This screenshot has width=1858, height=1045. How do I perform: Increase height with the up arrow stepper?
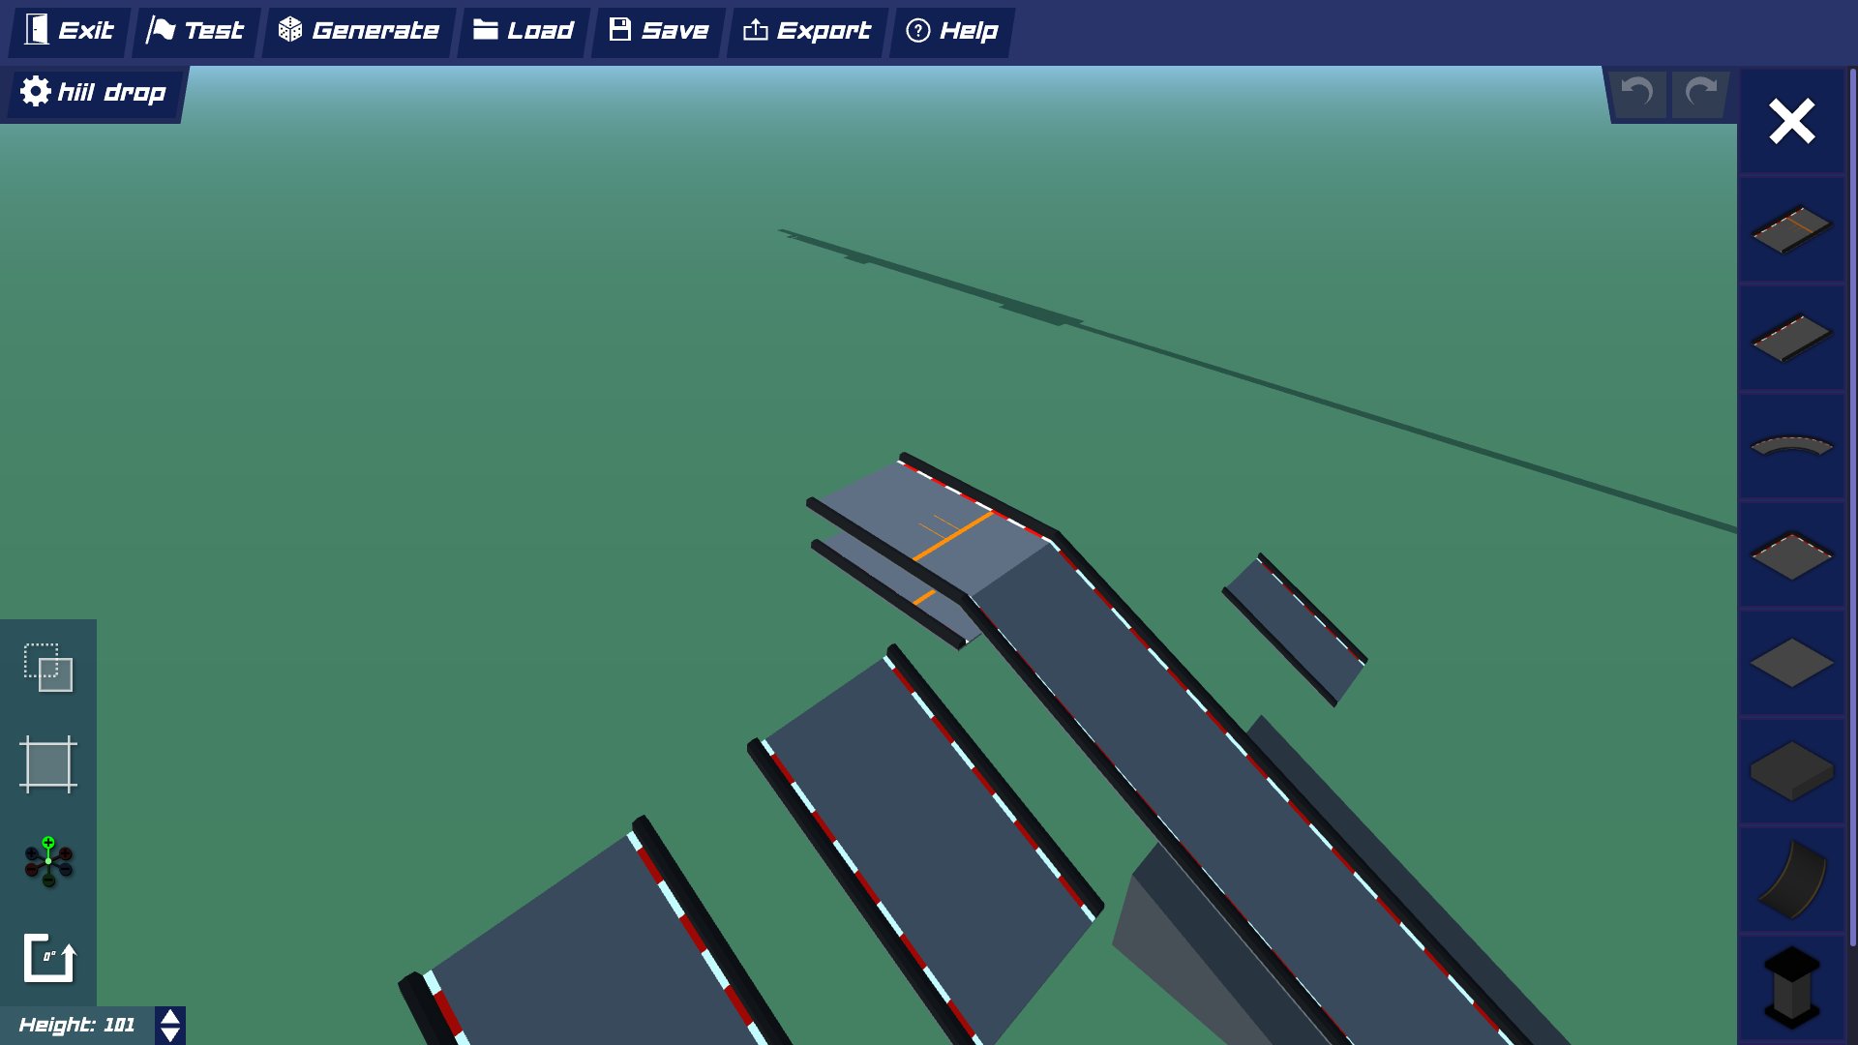(x=169, y=1015)
